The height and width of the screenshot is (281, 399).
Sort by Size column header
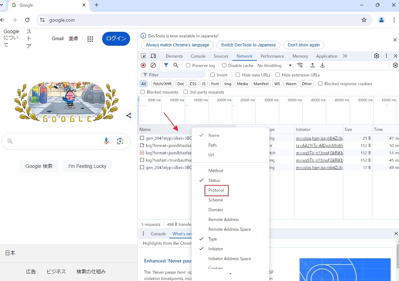357,129
